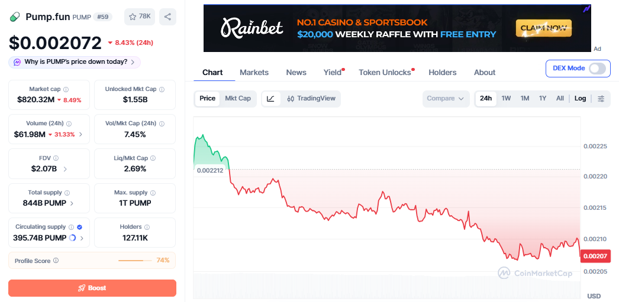Image resolution: width=619 pixels, height=302 pixels.
Task: Set chart range to 1Y
Action: [x=543, y=99]
